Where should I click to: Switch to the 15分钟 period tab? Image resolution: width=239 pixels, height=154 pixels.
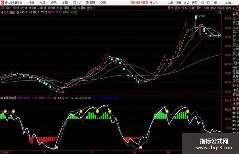32,8
